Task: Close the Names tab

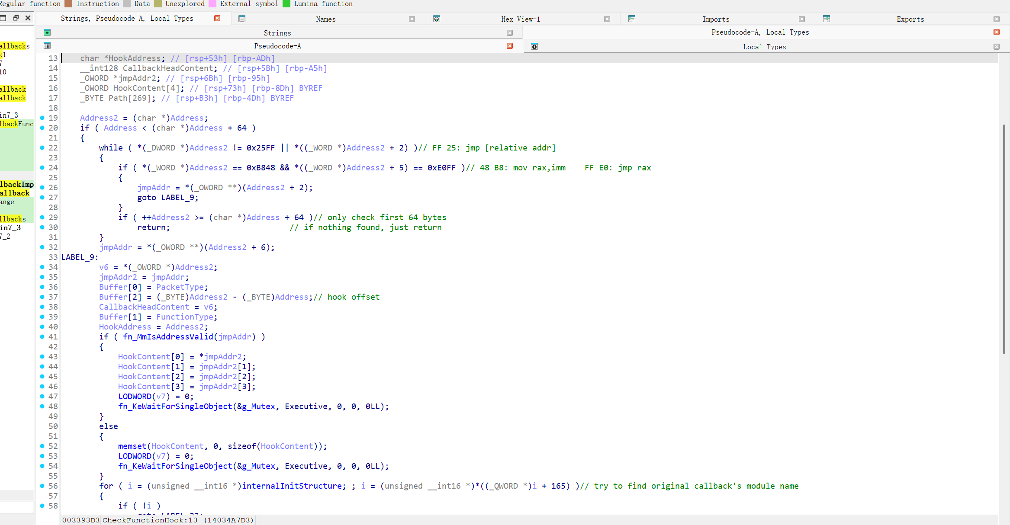Action: click(412, 19)
